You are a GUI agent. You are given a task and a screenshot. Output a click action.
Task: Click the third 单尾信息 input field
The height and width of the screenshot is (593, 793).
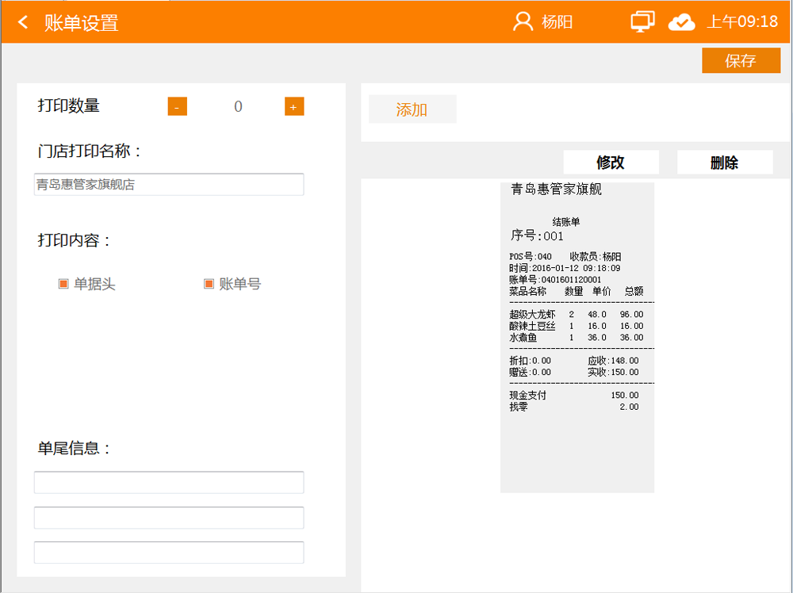[169, 553]
